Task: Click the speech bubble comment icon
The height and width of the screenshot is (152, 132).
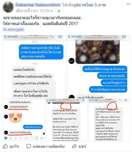Action: (x=29, y=146)
